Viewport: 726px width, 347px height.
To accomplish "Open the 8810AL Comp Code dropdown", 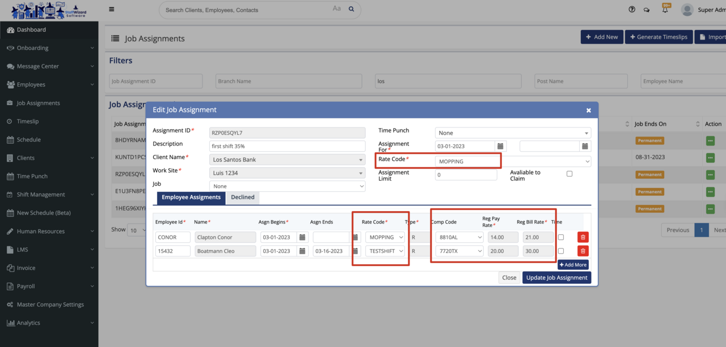I will [459, 237].
